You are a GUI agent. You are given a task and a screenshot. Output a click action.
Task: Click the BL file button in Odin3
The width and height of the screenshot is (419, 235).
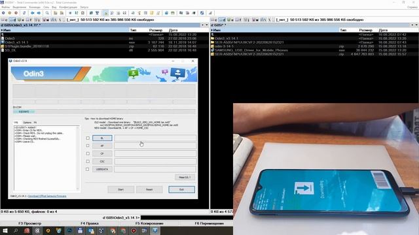pos(102,138)
